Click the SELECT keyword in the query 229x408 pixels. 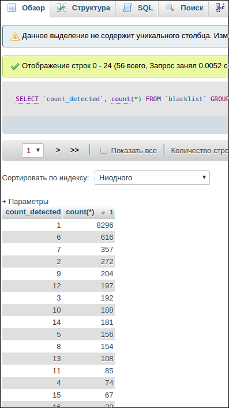click(27, 99)
